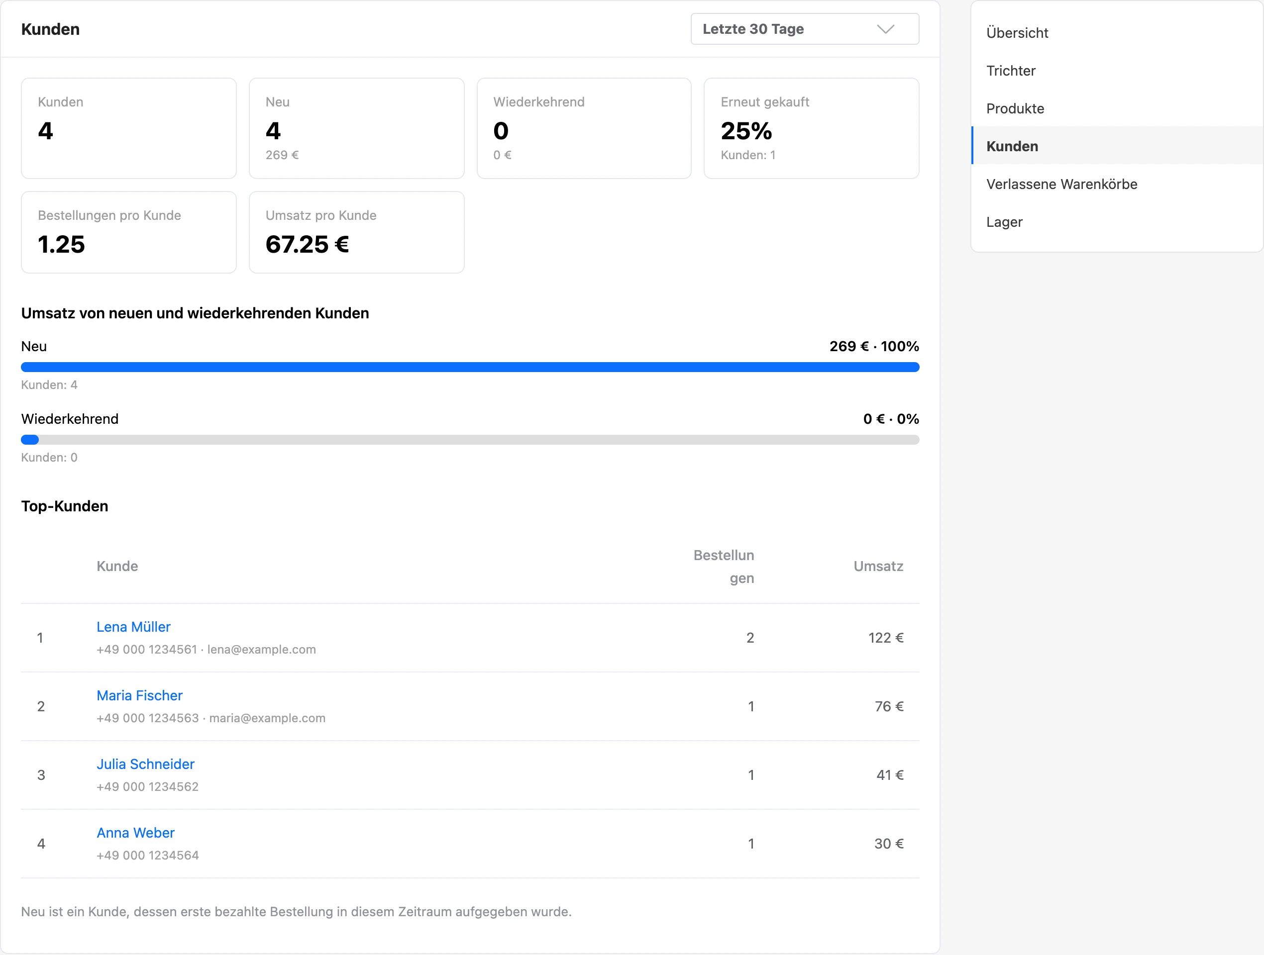The width and height of the screenshot is (1264, 955).
Task: Open customer Maria Fischer
Action: (x=139, y=695)
